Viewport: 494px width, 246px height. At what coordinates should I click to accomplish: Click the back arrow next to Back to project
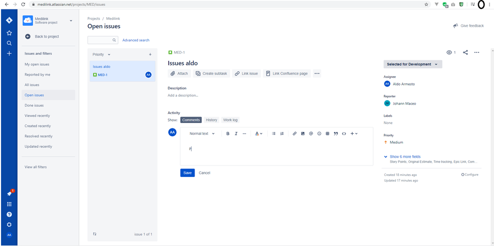click(x=28, y=37)
